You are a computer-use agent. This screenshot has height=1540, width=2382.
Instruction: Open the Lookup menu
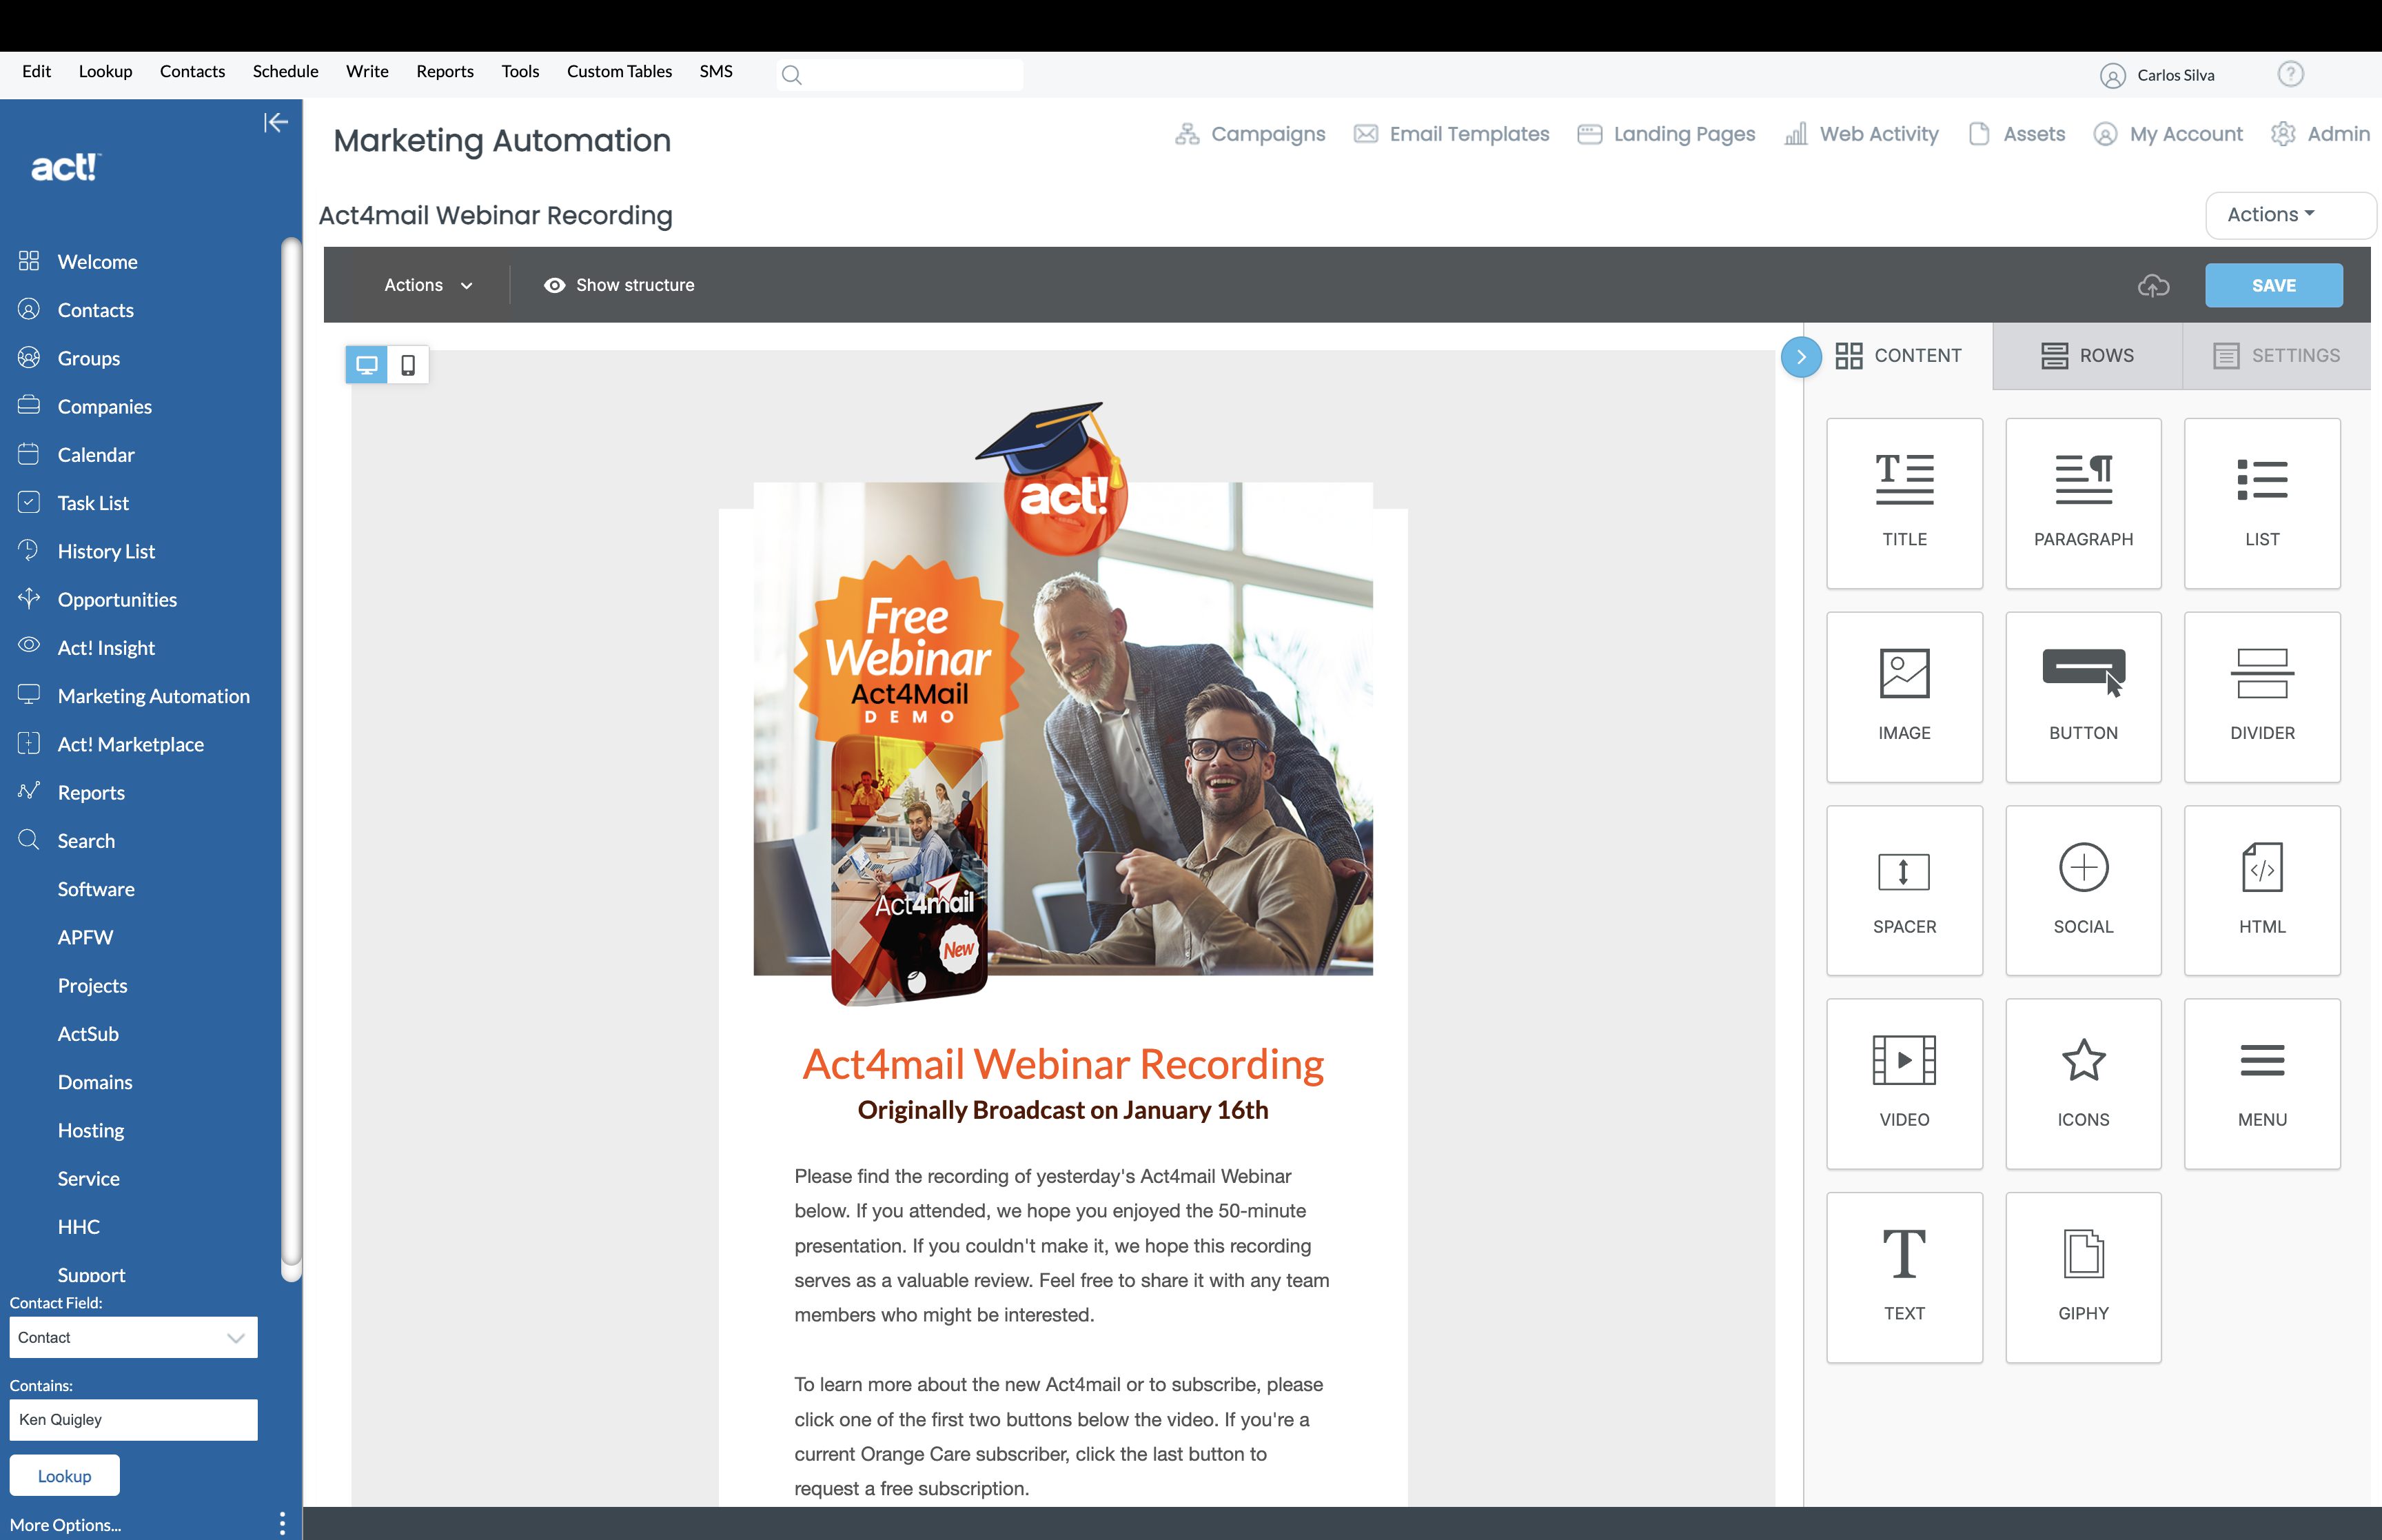[105, 71]
